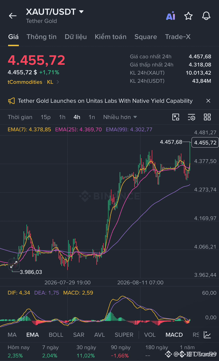Tap the MACD: 2,59 label

coord(78,293)
